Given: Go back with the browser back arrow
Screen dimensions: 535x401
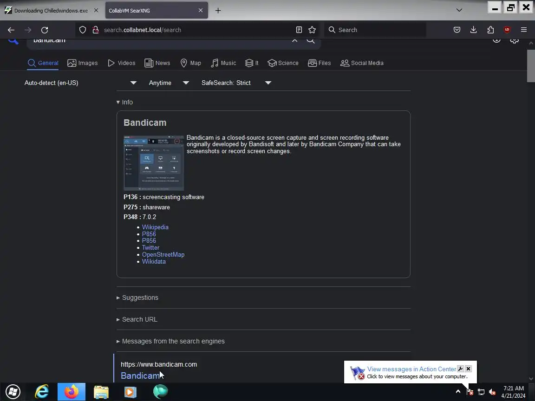Looking at the screenshot, I should point(11,30).
